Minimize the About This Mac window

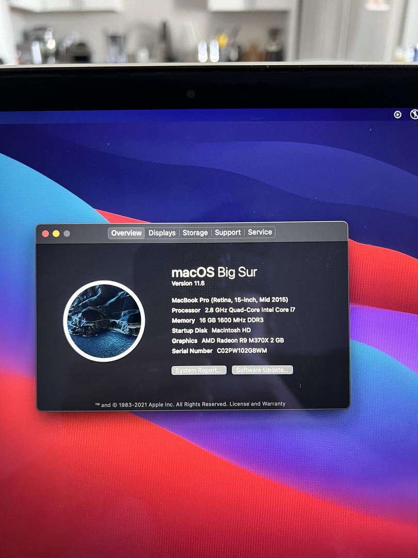tap(56, 234)
